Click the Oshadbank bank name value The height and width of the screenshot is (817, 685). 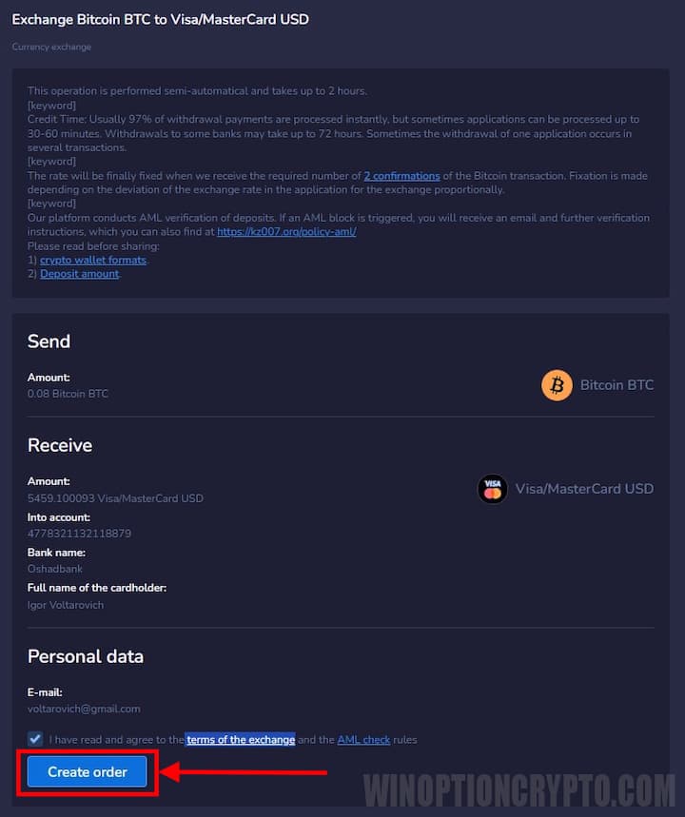click(55, 569)
